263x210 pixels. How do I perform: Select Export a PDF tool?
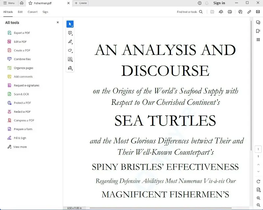[19, 33]
